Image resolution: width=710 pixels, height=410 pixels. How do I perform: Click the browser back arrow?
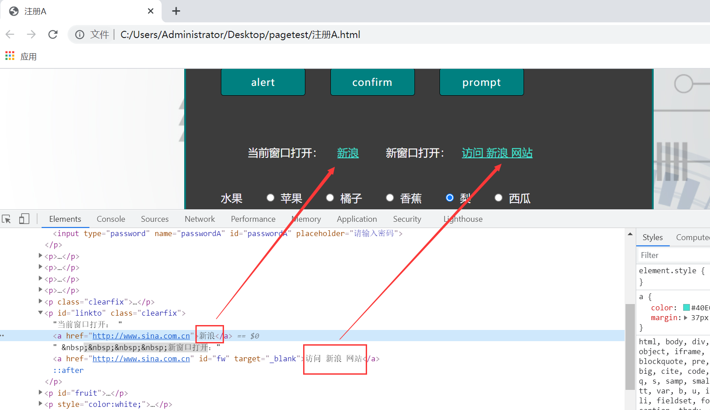click(10, 34)
